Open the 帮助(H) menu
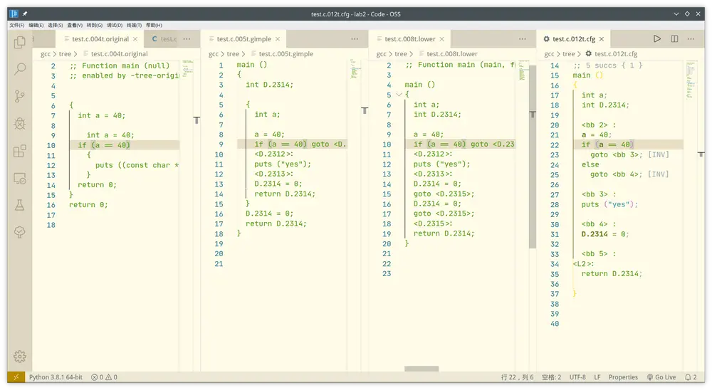The width and height of the screenshot is (712, 390). [154, 26]
